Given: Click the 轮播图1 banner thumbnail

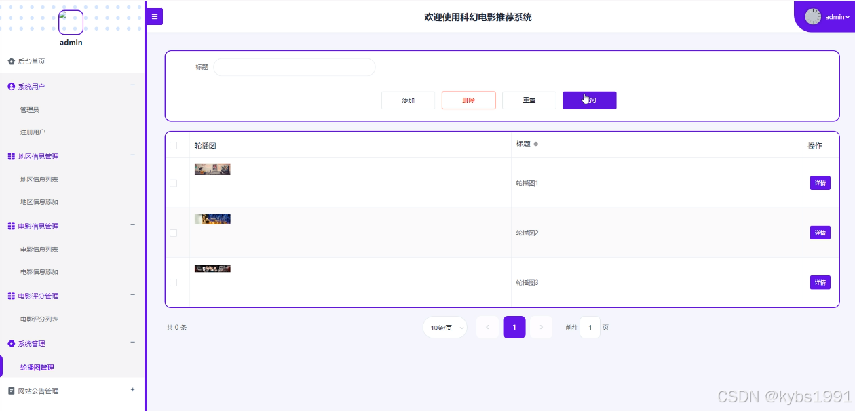Looking at the screenshot, I should point(212,170).
